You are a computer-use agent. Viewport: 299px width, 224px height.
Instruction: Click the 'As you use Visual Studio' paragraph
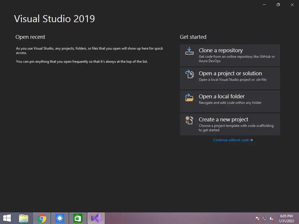(x=89, y=50)
